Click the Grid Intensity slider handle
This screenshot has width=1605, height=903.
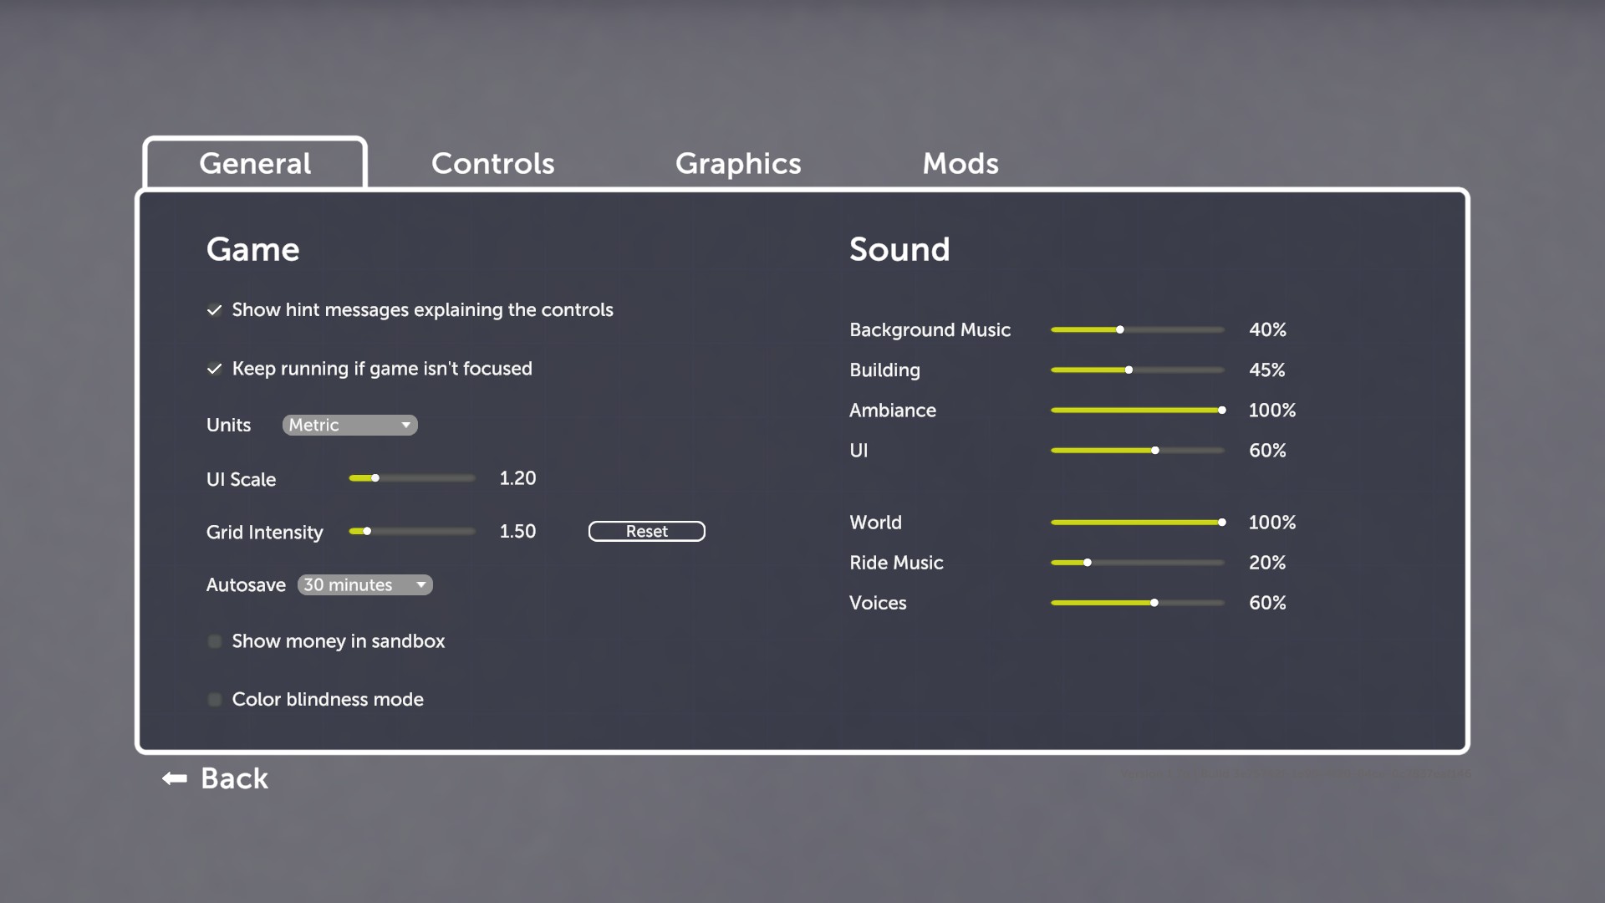coord(367,531)
